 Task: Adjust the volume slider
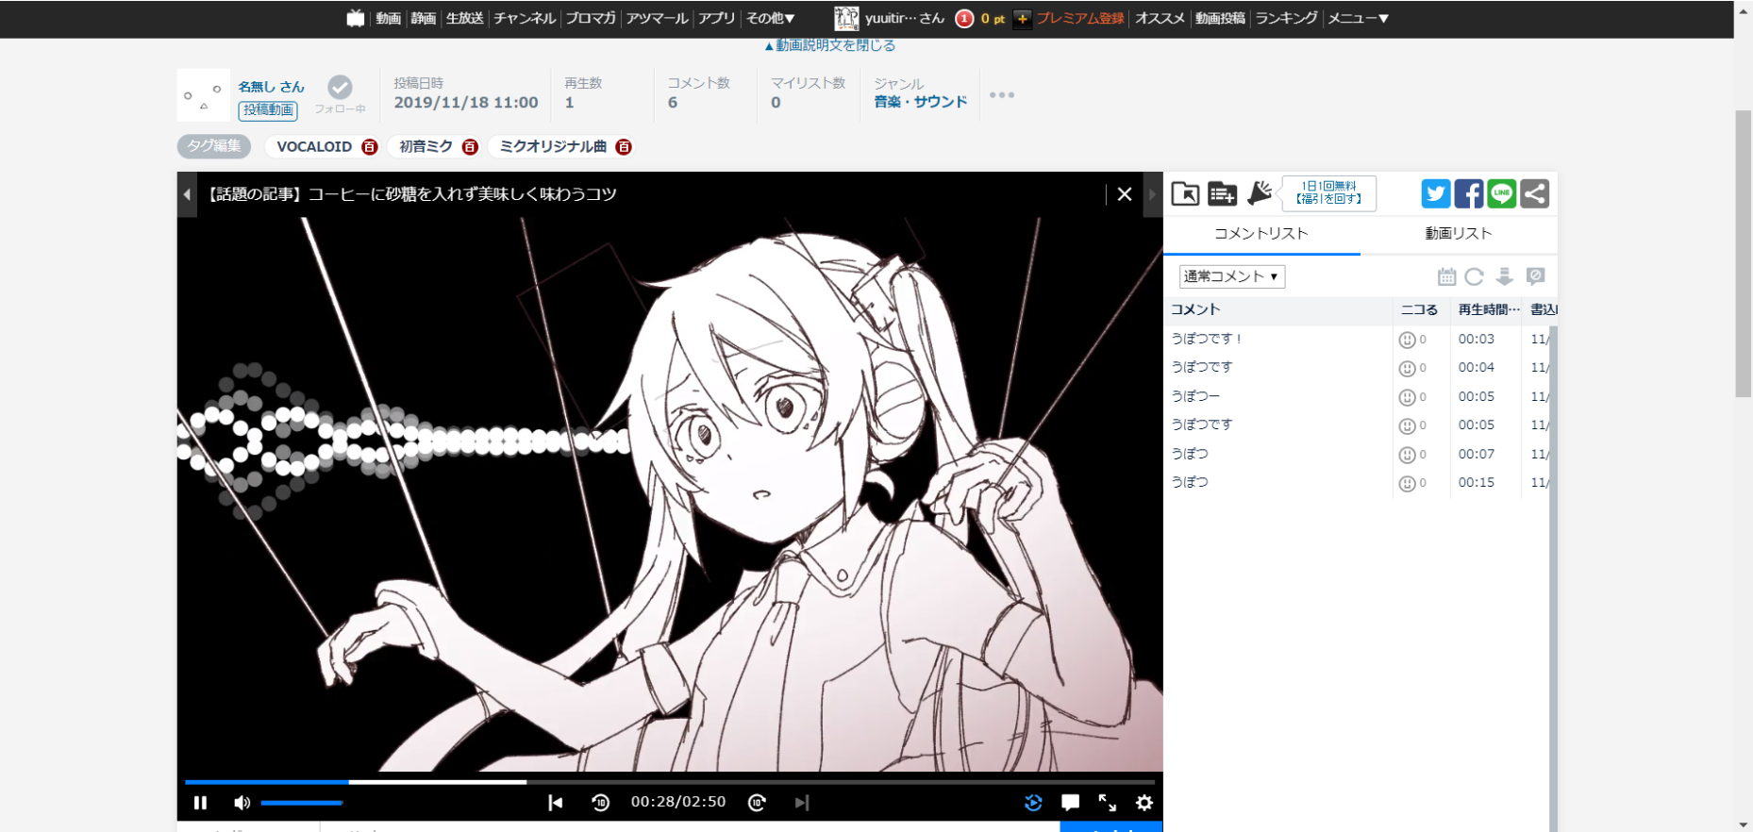(x=301, y=803)
